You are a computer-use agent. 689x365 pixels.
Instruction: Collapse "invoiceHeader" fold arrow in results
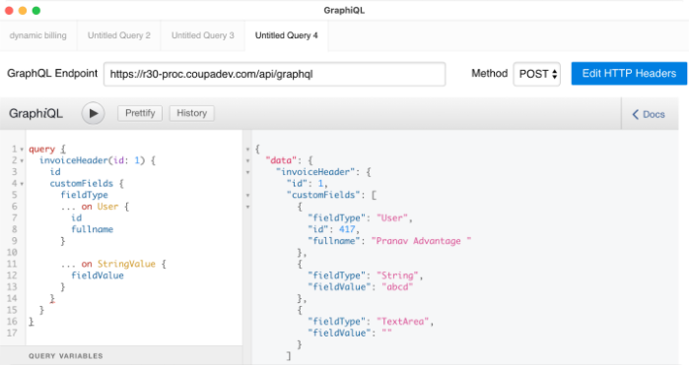pos(247,172)
